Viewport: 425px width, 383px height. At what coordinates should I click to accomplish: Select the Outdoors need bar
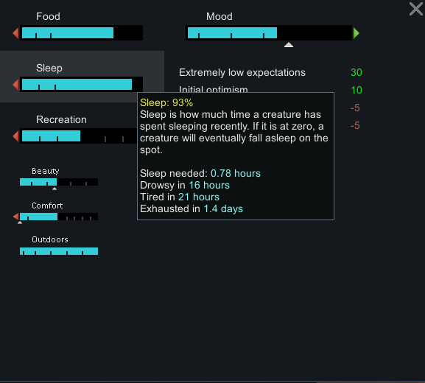[59, 251]
